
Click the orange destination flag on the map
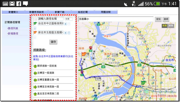84,54
